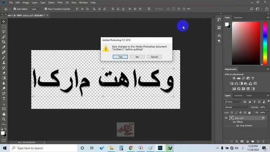
Task: Click the hue slider in Color panel
Action: pos(265,43)
